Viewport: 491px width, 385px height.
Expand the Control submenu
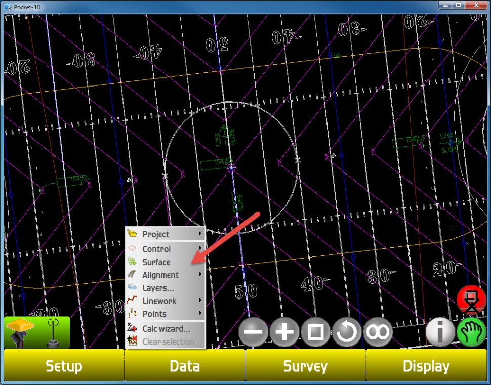pos(165,249)
